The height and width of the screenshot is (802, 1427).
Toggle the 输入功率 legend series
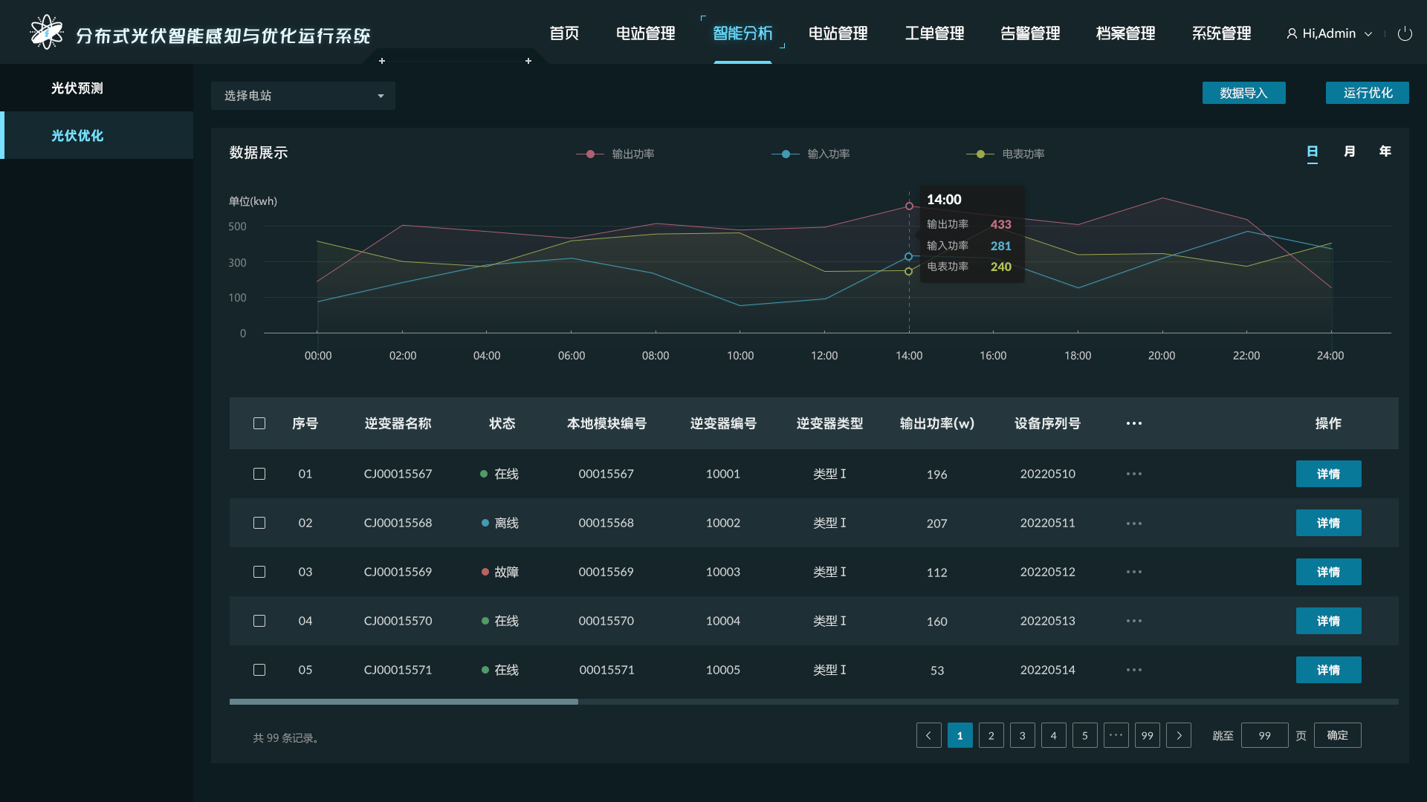(x=811, y=154)
